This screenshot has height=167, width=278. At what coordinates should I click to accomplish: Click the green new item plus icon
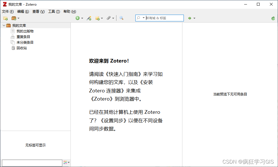[77, 18]
